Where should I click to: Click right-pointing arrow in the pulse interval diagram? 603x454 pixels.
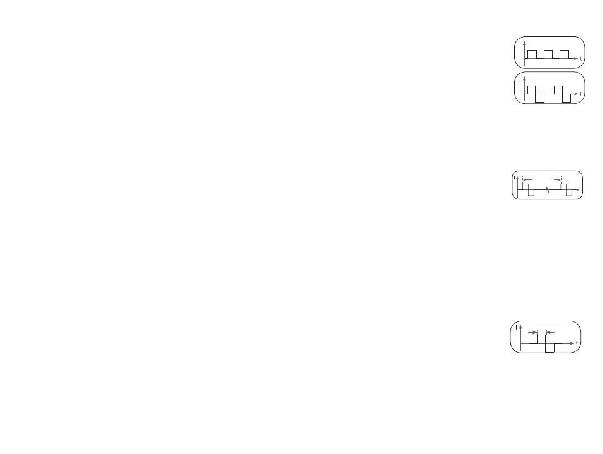pos(557,179)
